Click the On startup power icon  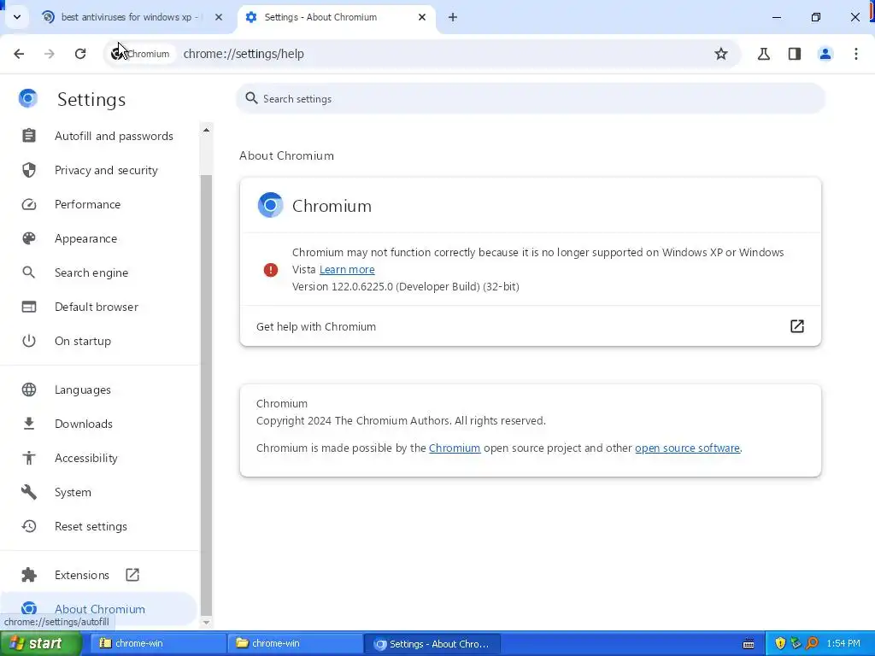29,341
